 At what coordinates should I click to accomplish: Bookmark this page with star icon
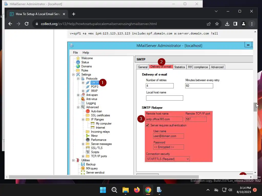pos(217,24)
